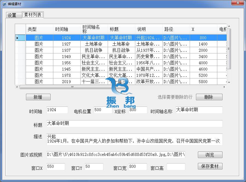The image size is (246, 182).
Task: Focus the 标题 text field
Action: [x=134, y=124]
